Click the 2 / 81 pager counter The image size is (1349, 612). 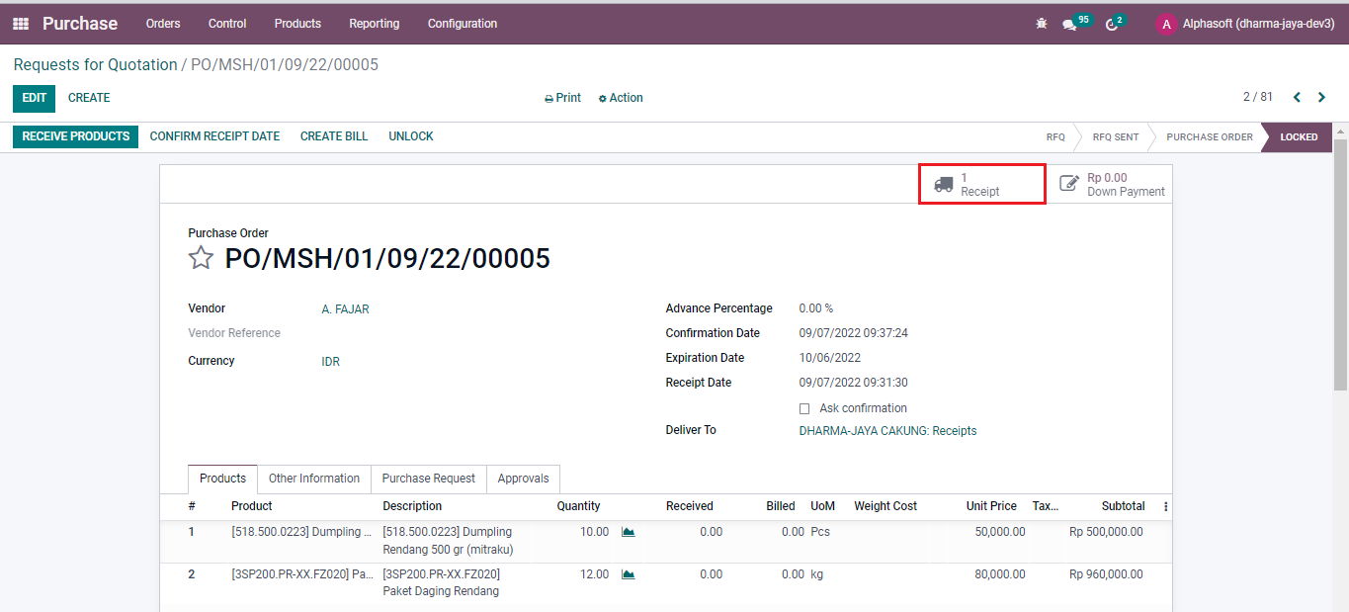coord(1258,97)
